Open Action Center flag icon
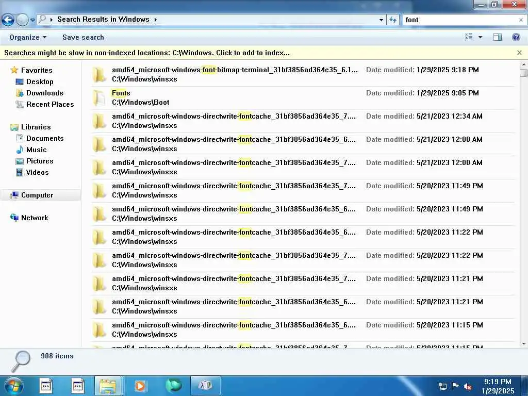 click(x=455, y=386)
